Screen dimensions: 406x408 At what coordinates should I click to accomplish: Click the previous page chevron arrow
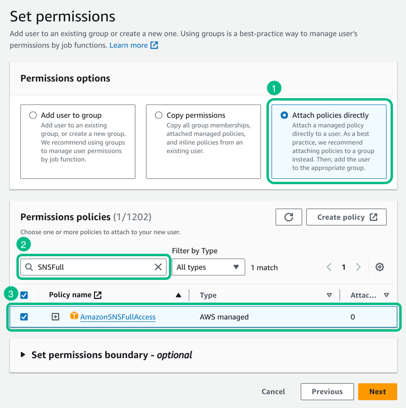(329, 267)
